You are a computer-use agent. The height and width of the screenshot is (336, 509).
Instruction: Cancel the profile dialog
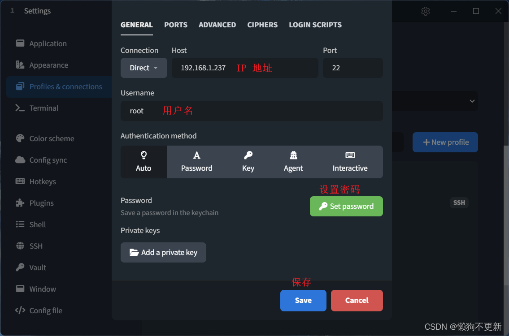(357, 300)
